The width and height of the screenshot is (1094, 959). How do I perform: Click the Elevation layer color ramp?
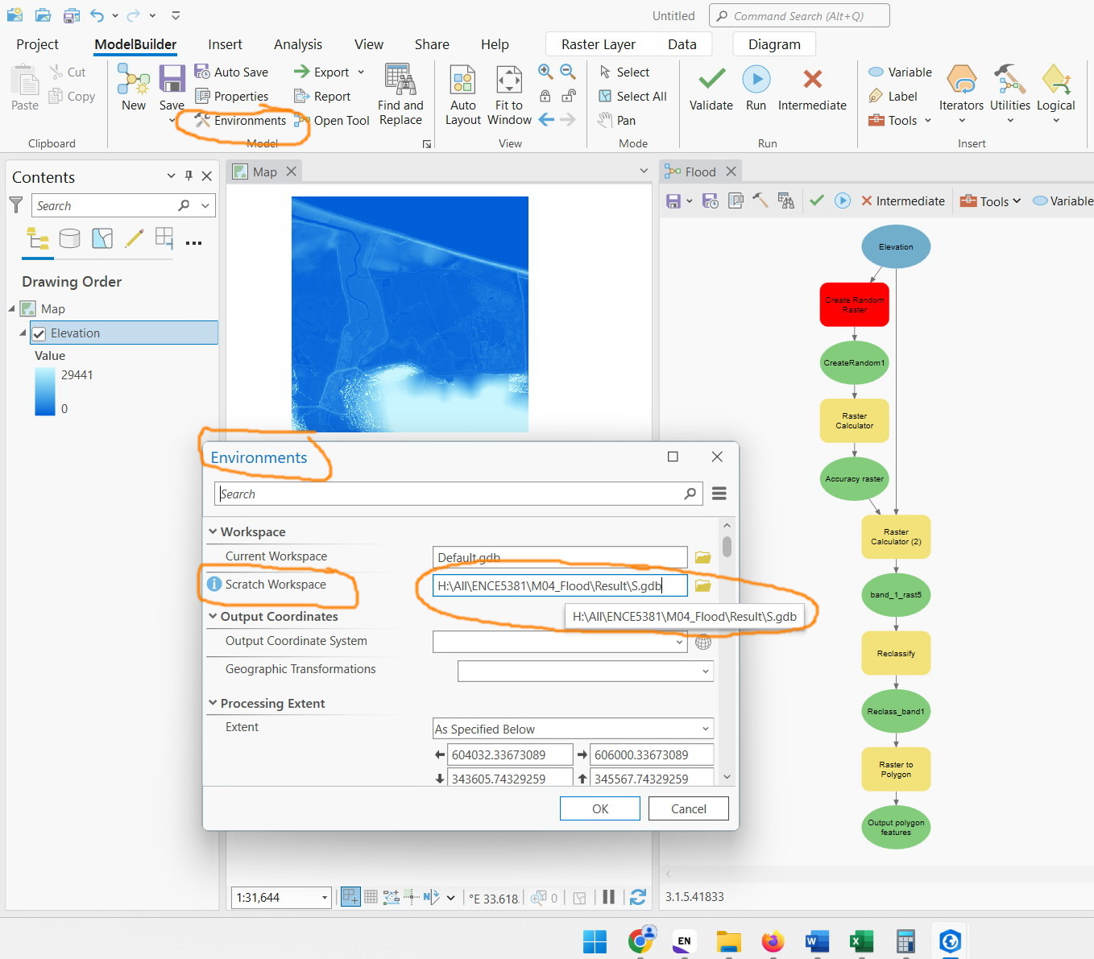[x=45, y=392]
